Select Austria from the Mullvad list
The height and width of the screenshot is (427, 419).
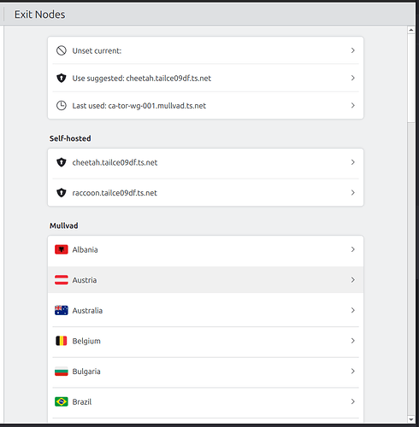pyautogui.click(x=205, y=280)
